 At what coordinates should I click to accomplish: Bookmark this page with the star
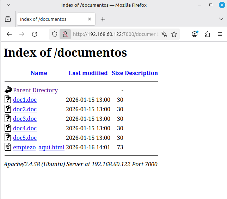click(174, 34)
